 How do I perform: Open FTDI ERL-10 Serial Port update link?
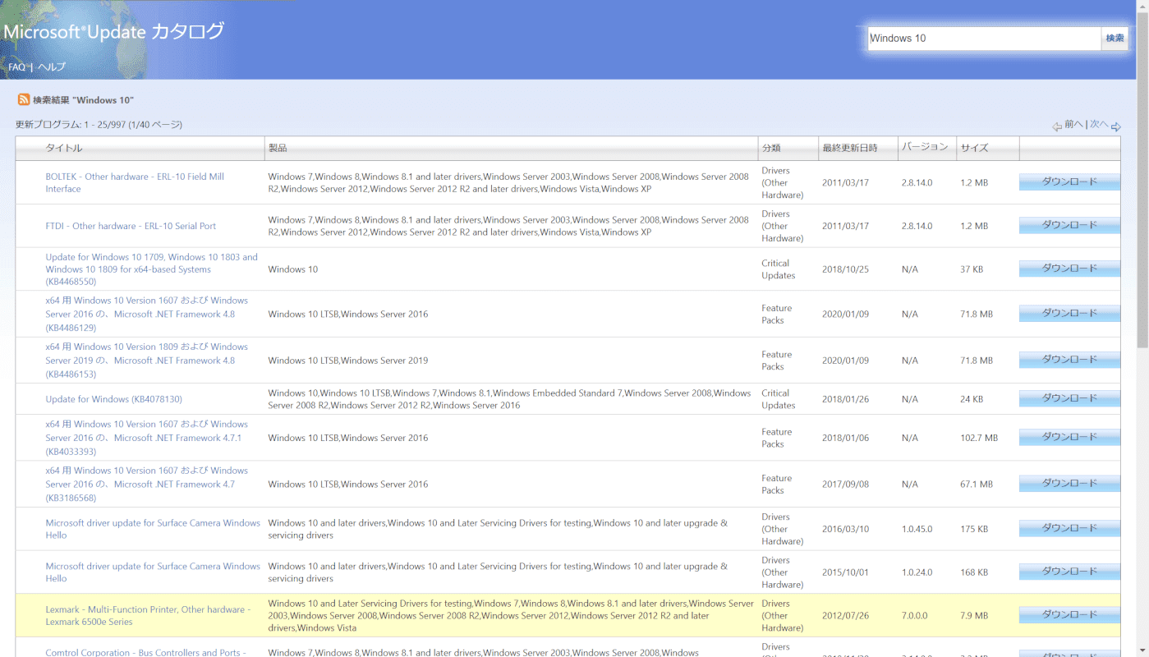pyautogui.click(x=131, y=226)
